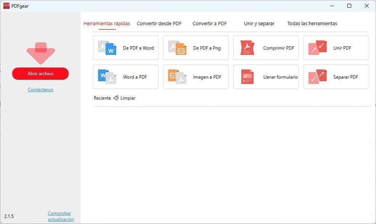This screenshot has width=376, height=224.
Task: Open the Unir PDF tool
Action: 336,48
